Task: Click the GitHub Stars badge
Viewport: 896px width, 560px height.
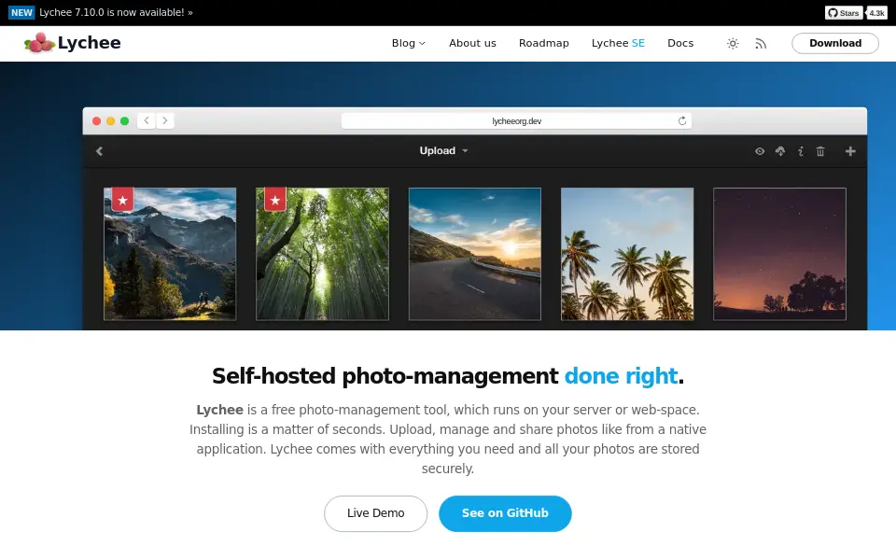Action: pos(844,12)
